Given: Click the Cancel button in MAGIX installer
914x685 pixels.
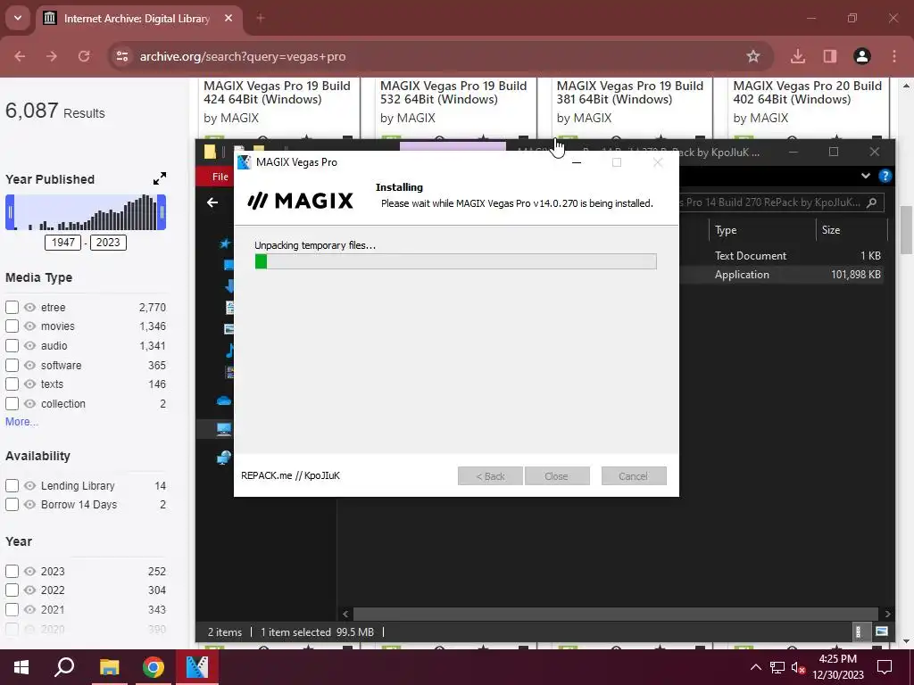Looking at the screenshot, I should click(x=634, y=476).
